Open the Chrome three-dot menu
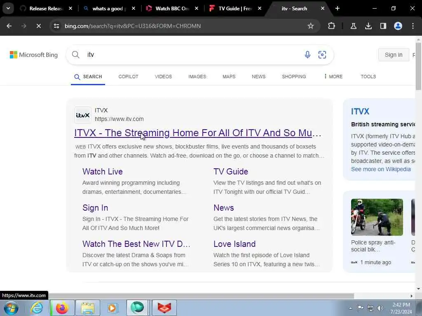The width and height of the screenshot is (422, 316). click(413, 26)
